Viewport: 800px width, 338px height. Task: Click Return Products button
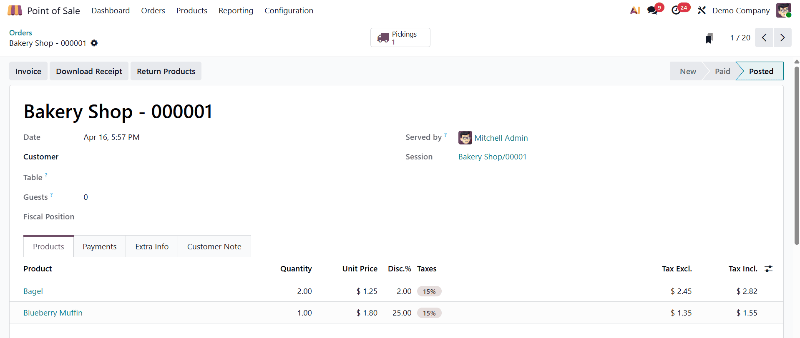coord(166,71)
